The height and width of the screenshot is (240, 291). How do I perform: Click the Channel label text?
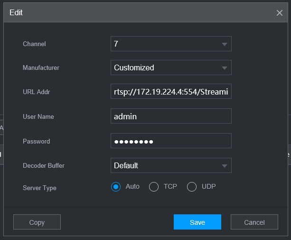34,44
